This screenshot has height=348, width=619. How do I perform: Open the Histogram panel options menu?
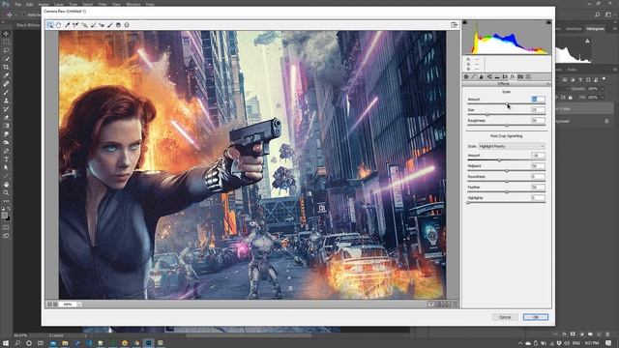615,29
